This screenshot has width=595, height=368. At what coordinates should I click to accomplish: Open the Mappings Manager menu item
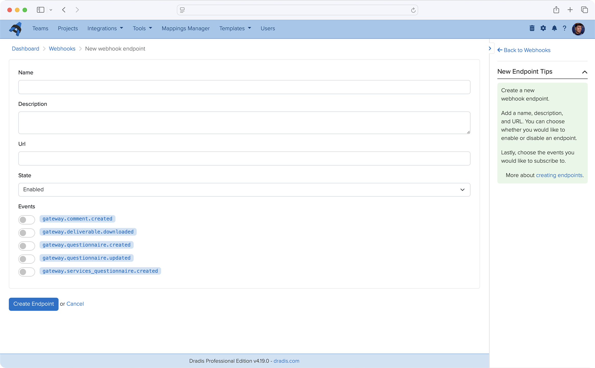(x=185, y=28)
